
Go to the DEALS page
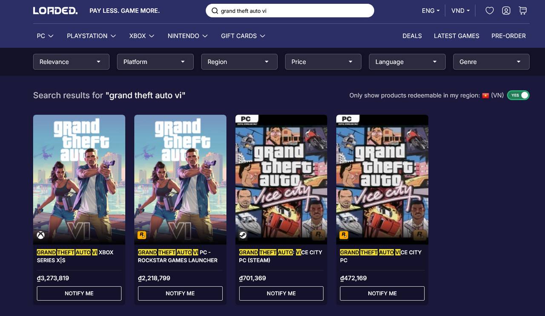(x=412, y=36)
